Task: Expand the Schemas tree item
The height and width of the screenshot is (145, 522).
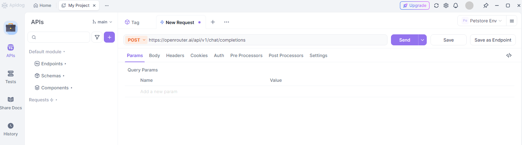Action: click(50, 76)
